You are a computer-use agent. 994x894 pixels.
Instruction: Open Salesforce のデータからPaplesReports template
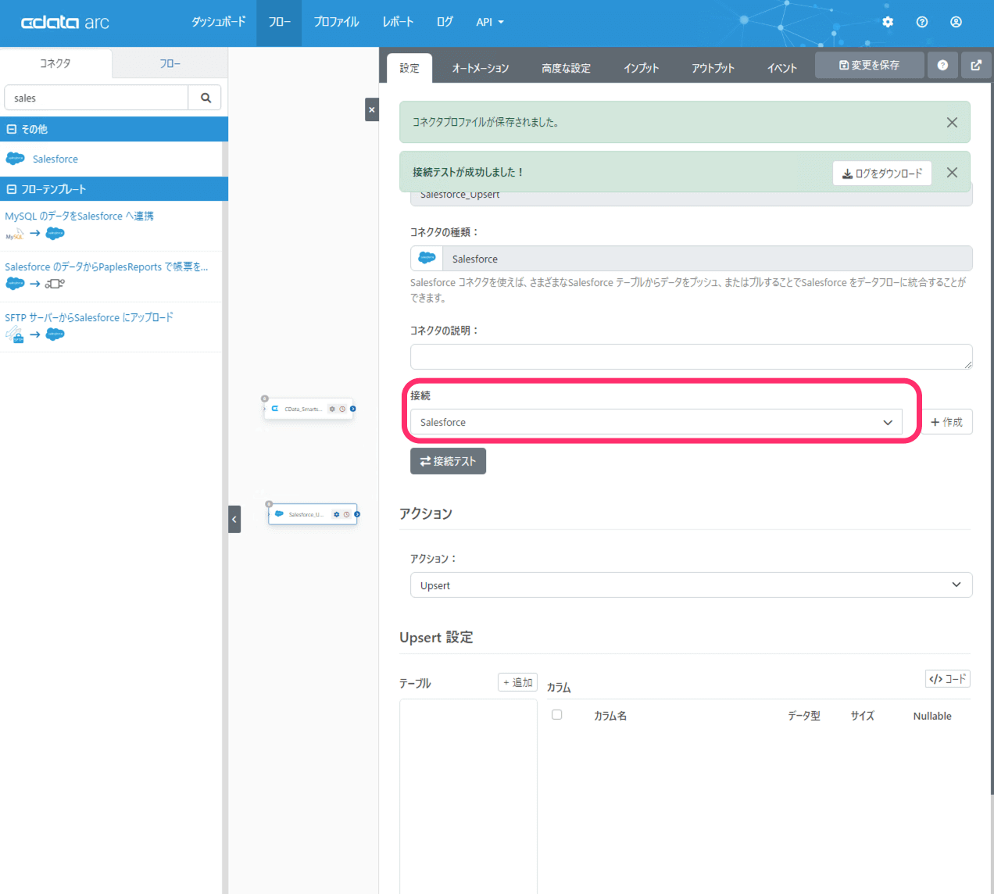(x=106, y=266)
